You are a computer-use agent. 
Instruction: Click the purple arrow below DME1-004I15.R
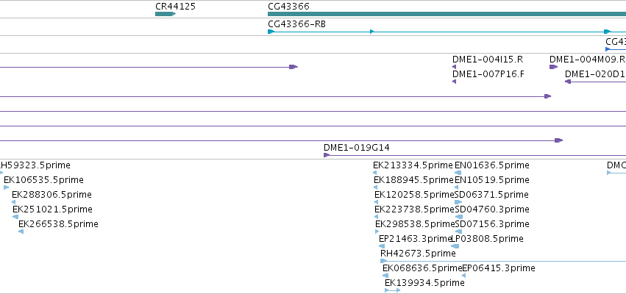455,67
